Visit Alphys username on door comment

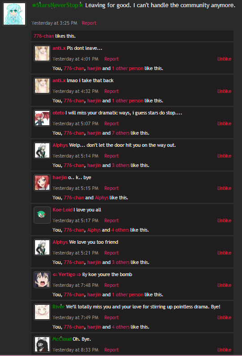[60, 145]
